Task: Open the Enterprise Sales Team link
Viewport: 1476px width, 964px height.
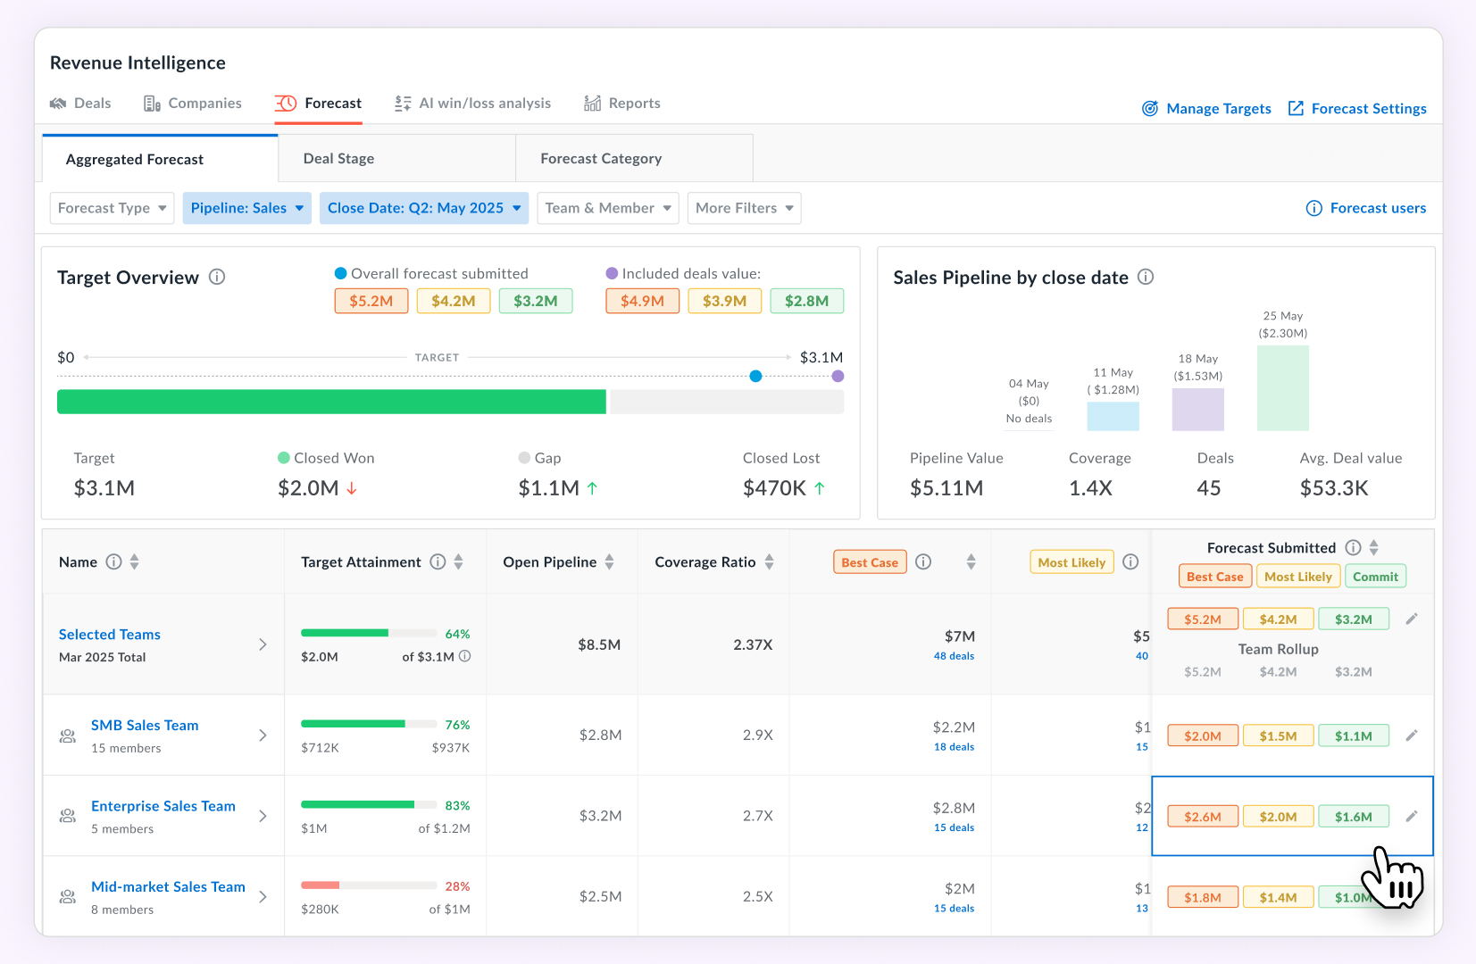Action: click(163, 806)
